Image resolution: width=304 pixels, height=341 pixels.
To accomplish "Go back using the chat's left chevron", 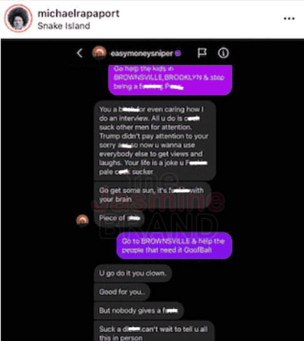I will 80,53.
